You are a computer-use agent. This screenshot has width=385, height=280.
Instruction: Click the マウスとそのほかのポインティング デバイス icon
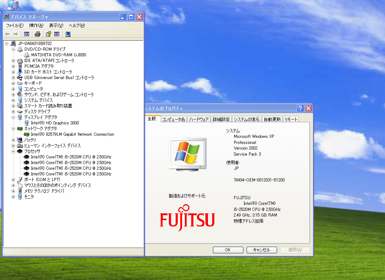(20, 185)
